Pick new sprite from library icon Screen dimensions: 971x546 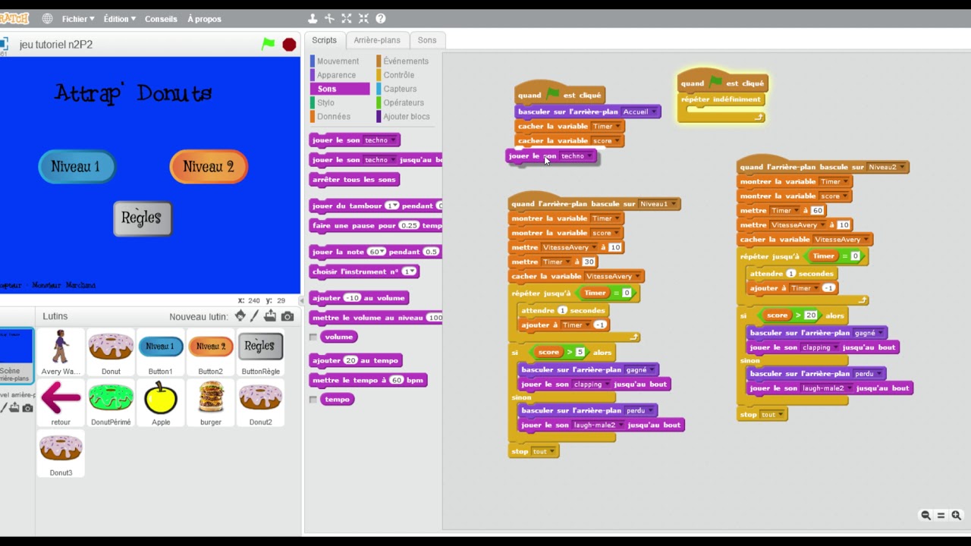click(x=240, y=316)
